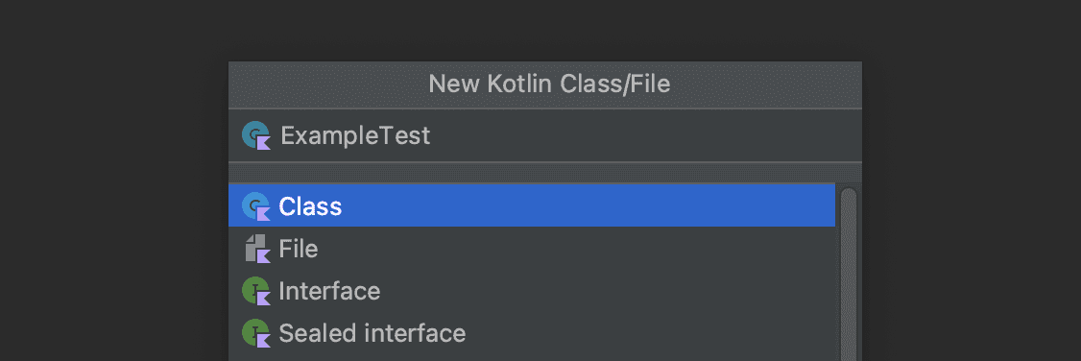Click blank space in highlighted Class row
The image size is (1081, 361).
coord(586,206)
